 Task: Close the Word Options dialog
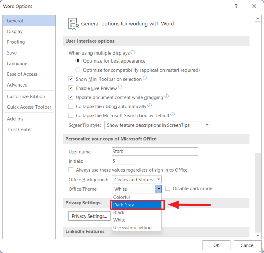[x=254, y=6]
